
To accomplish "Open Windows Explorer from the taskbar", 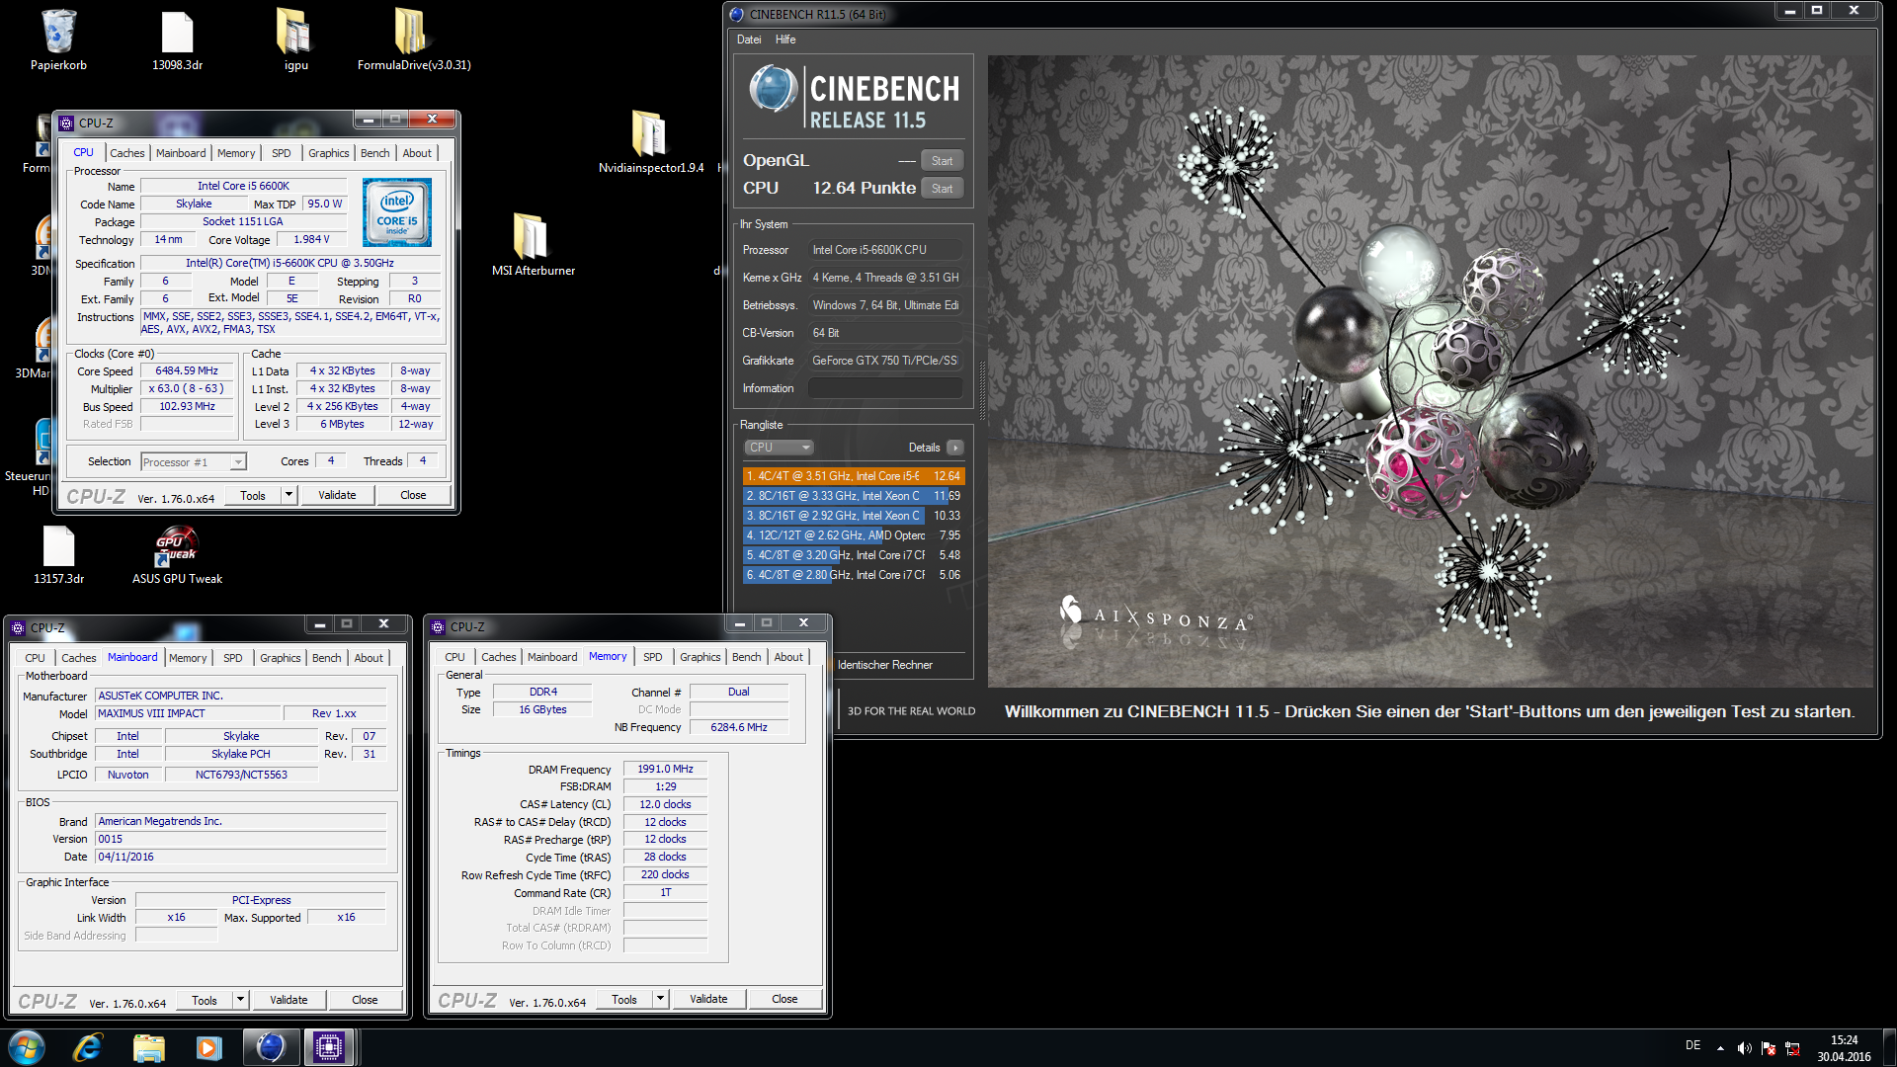I will click(x=148, y=1047).
